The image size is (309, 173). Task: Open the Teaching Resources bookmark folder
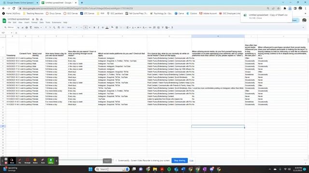click(x=33, y=13)
